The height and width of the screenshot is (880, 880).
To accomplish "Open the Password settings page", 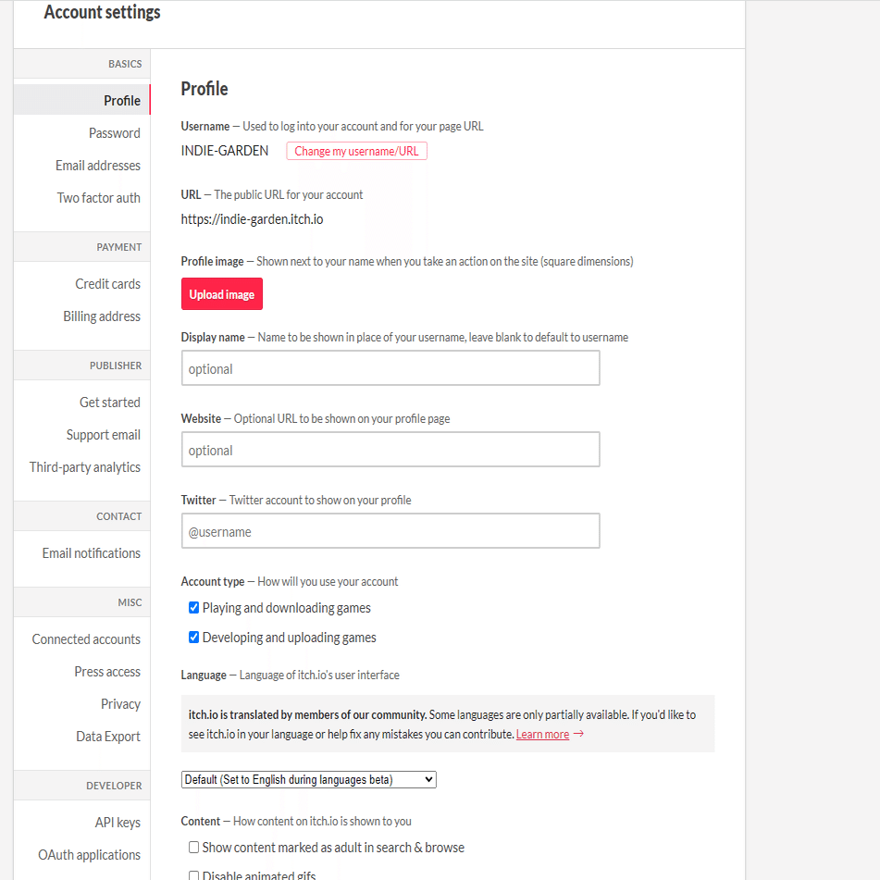I will tap(114, 133).
